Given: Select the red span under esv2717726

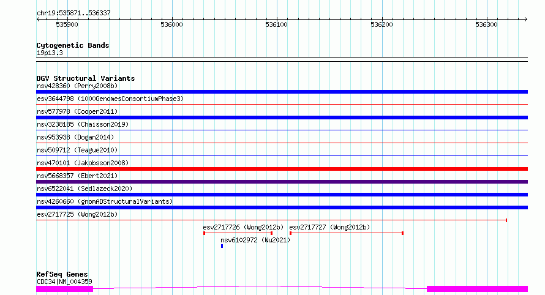Looking at the screenshot, I should click(x=238, y=233).
